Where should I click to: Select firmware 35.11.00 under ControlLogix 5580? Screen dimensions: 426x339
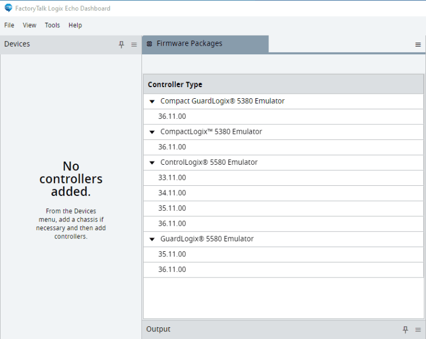pos(283,209)
